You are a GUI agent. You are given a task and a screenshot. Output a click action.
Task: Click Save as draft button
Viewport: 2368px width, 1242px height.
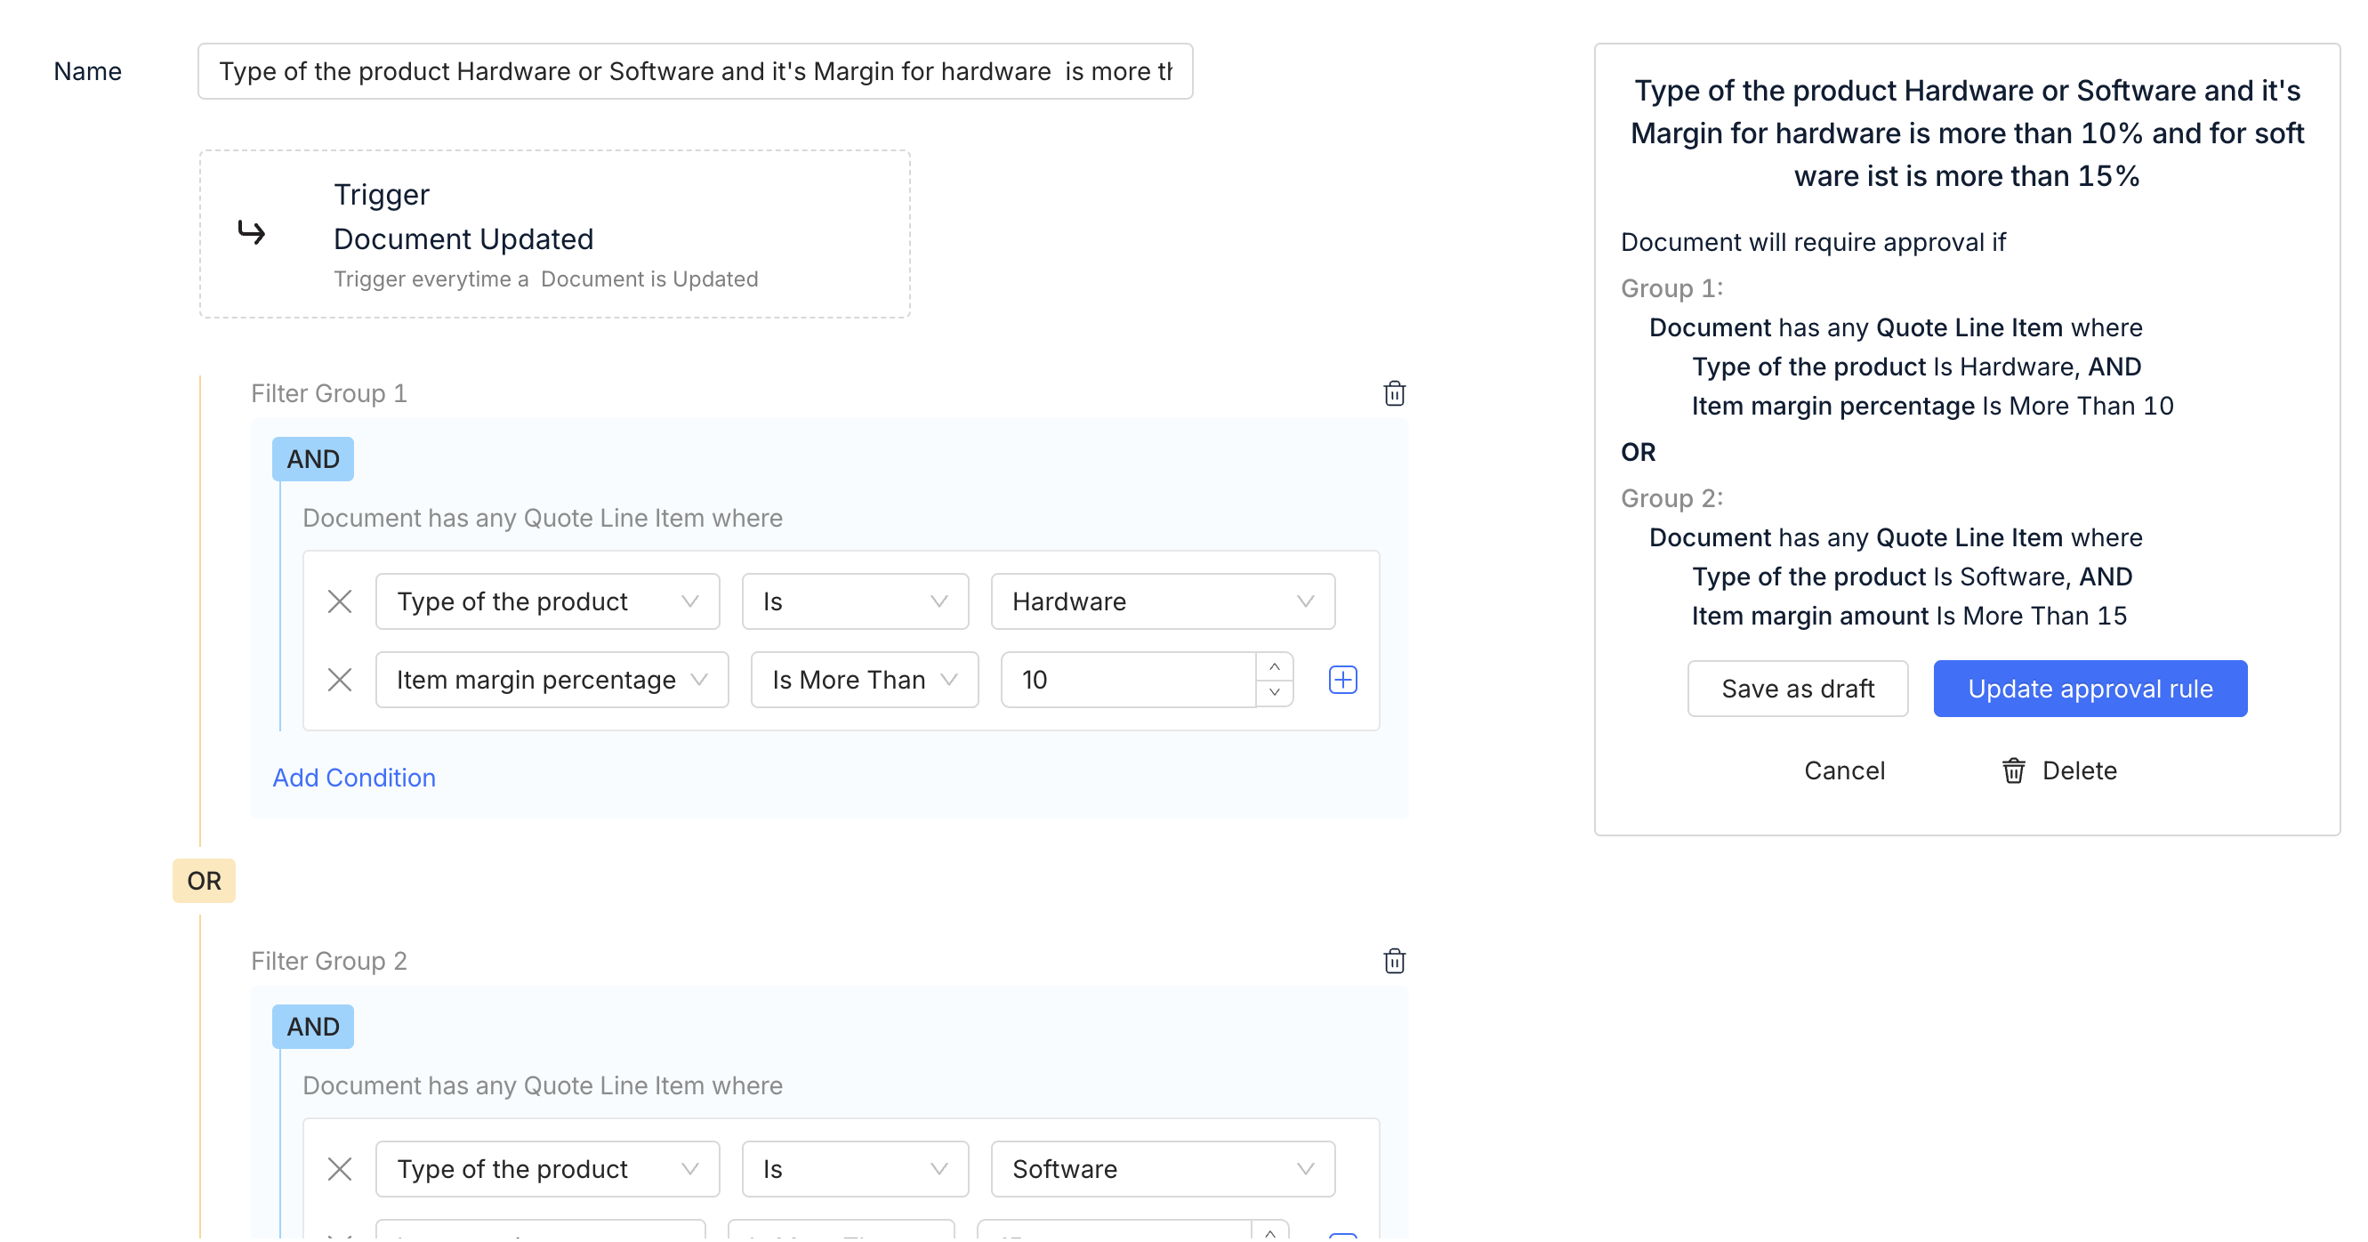tap(1796, 689)
